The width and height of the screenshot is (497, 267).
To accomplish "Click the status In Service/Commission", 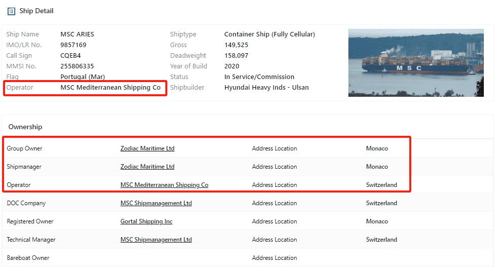I will click(259, 77).
